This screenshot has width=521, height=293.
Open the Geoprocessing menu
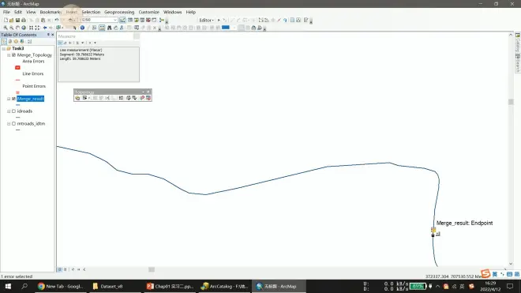(119, 12)
